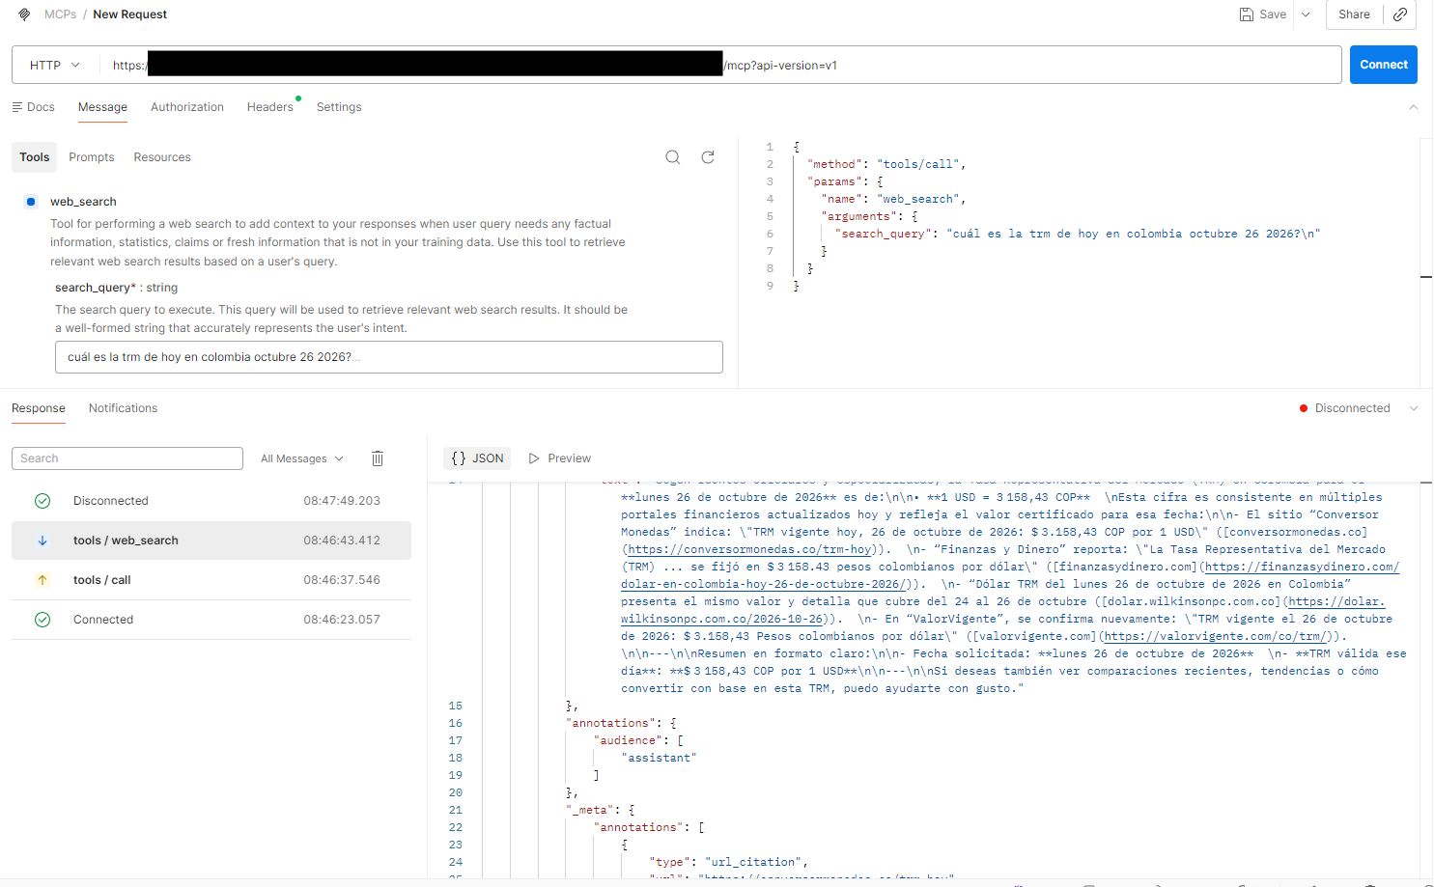Open the conversormonedas.co/trm-hoy link
The image size is (1434, 887).
750,549
